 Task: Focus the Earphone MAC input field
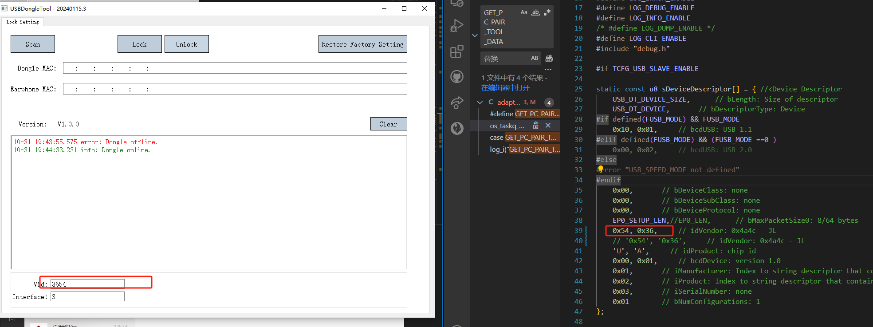(x=235, y=89)
